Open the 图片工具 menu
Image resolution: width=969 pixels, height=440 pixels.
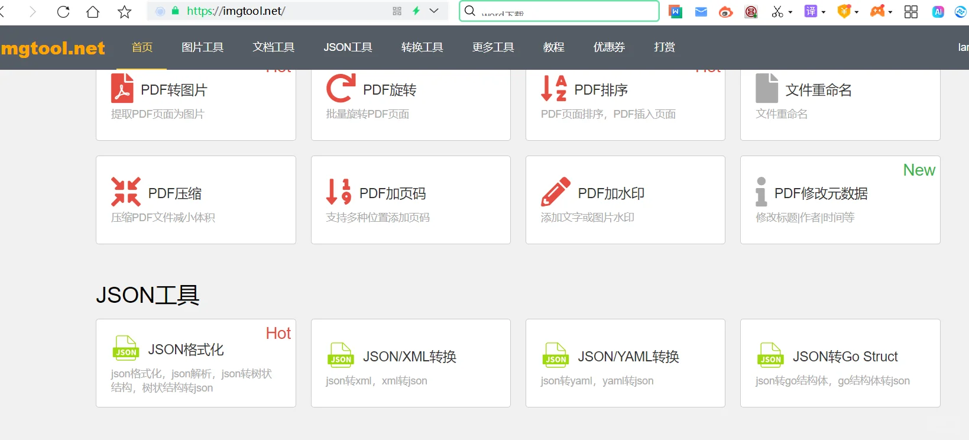pos(203,47)
